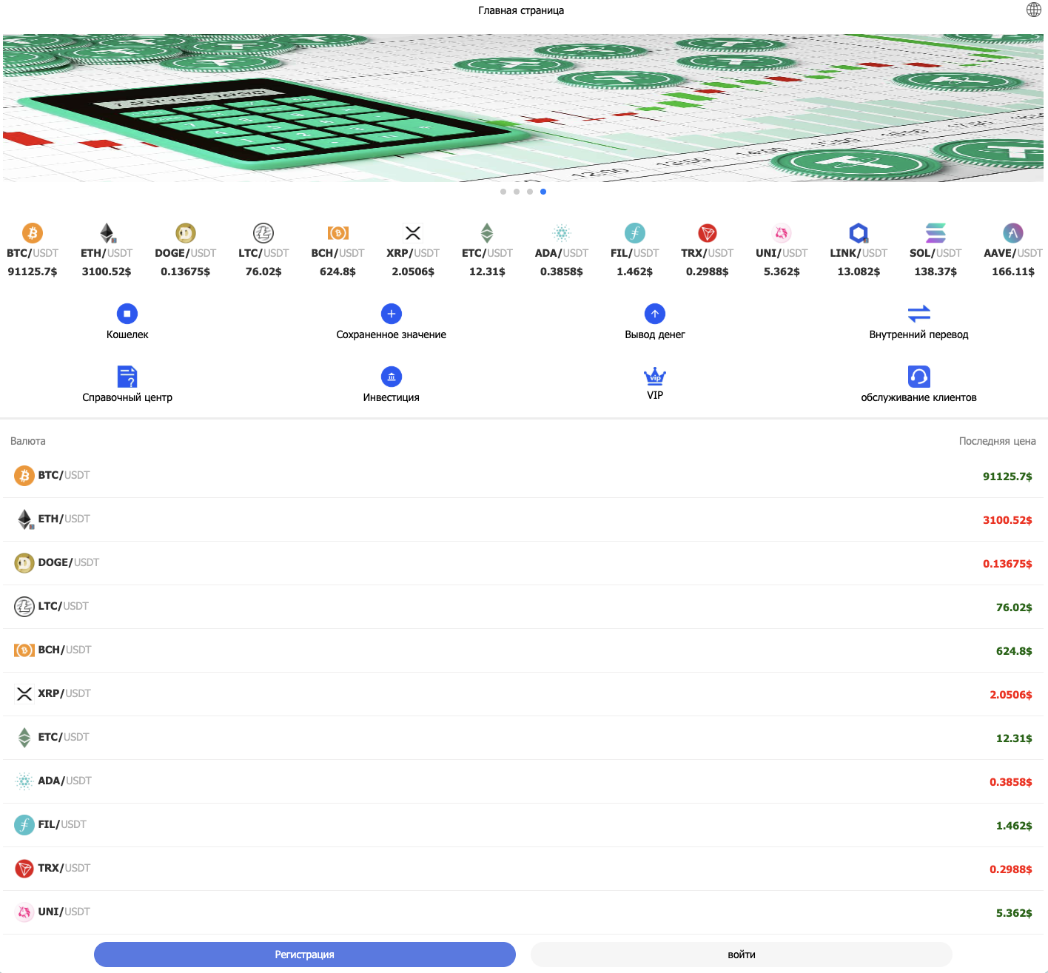
Task: Show the first banner slide dot
Action: pos(503,192)
